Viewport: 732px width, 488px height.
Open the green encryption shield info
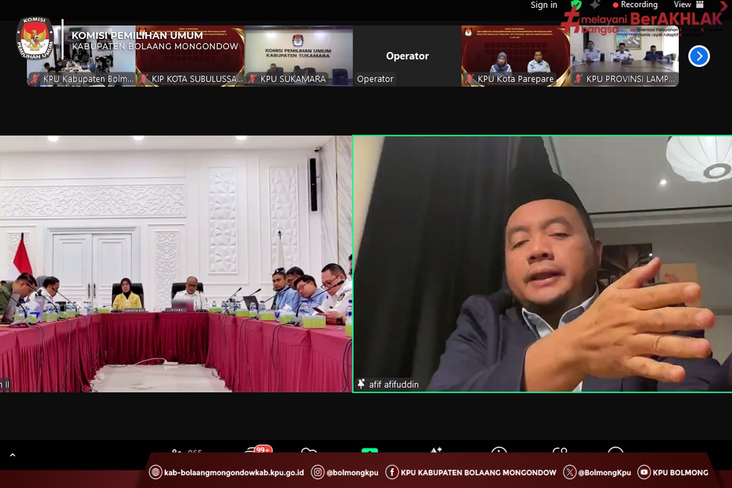[x=576, y=5]
